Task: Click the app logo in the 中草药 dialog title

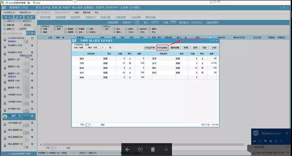Action: (x=74, y=40)
